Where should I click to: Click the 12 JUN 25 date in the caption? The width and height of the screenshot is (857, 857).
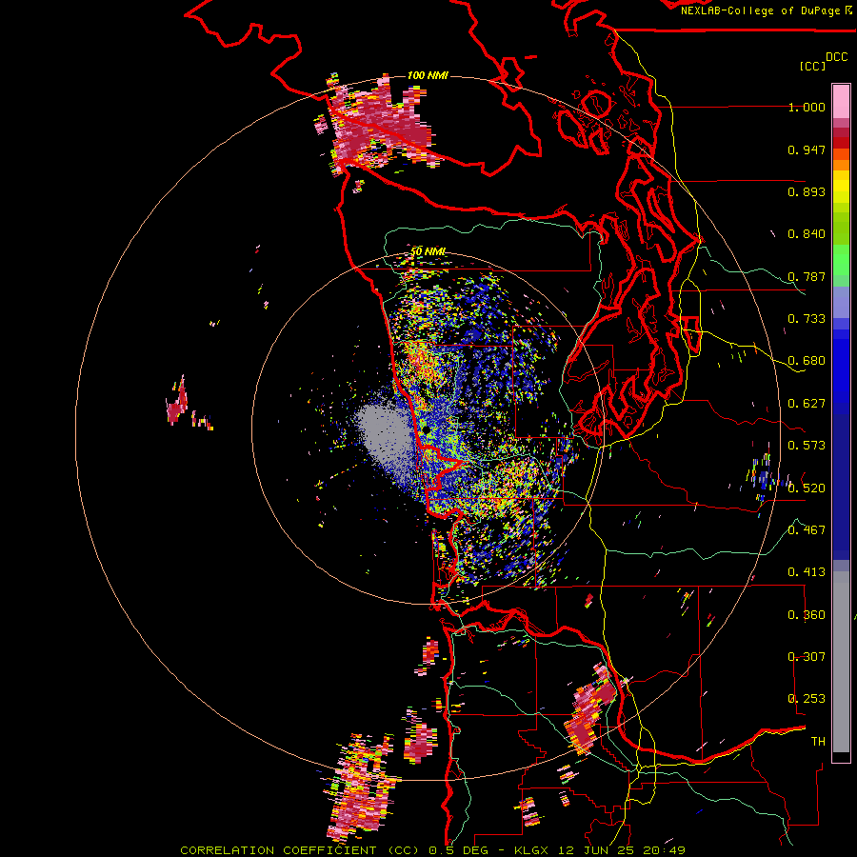595,850
